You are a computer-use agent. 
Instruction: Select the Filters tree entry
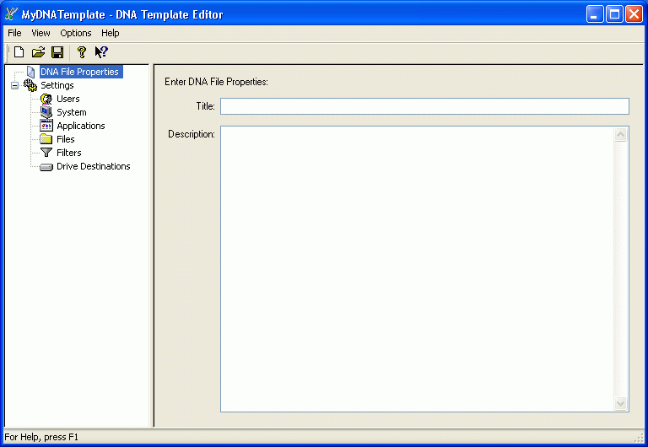pos(68,153)
